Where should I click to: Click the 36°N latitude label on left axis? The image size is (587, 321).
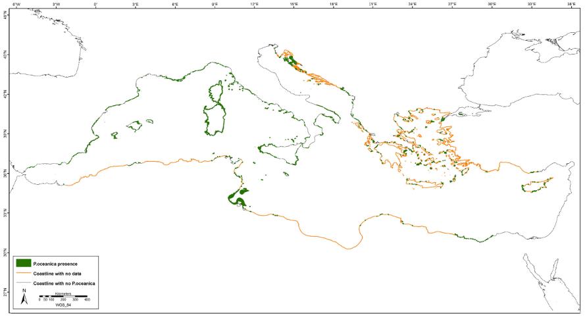pyautogui.click(x=6, y=174)
